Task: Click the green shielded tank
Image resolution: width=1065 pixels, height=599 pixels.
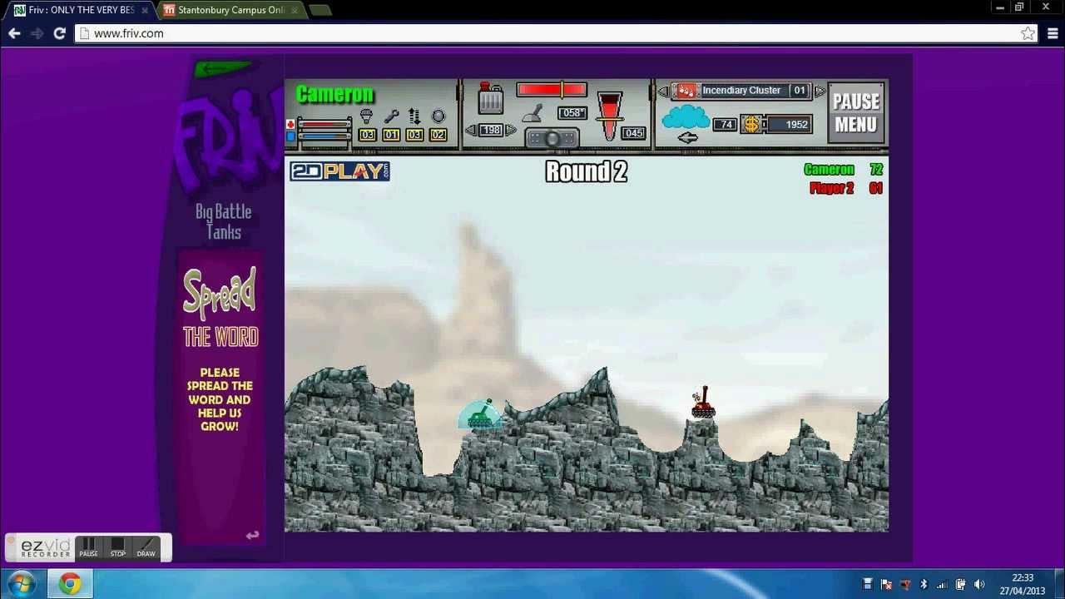Action: (x=480, y=415)
